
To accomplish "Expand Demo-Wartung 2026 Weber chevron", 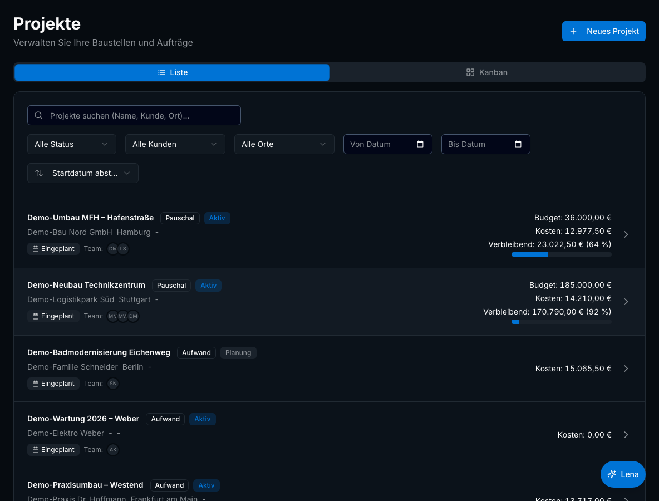I will 626,435.
